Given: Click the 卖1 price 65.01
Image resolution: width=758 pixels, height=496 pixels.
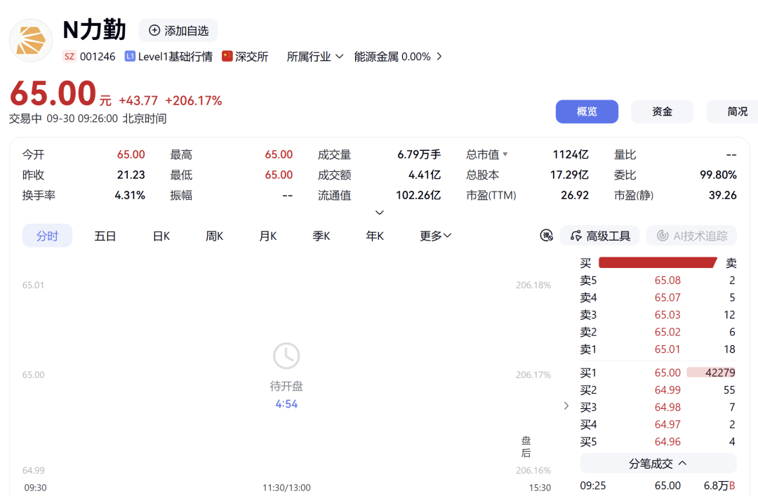Looking at the screenshot, I should 667,349.
